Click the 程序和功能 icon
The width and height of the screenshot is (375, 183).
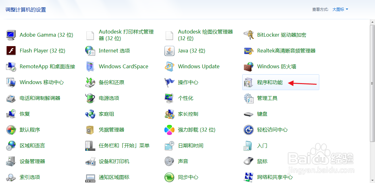249,82
